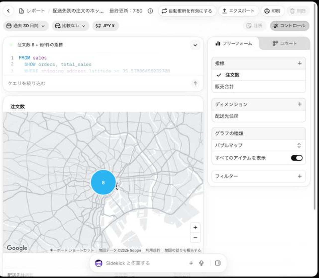Select the 注文数 metric
Viewport: 319px width, 278px height.
click(259, 75)
